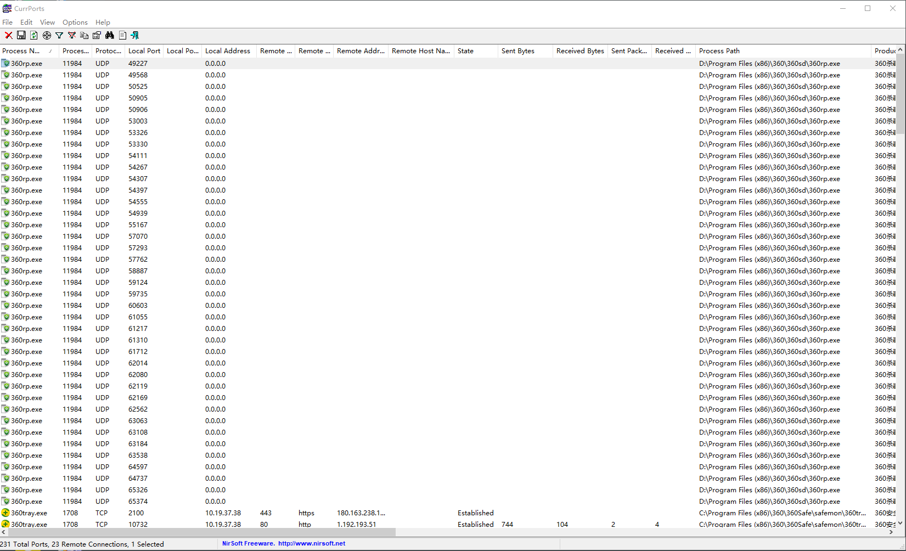Click the properties icon in toolbar

tap(97, 35)
